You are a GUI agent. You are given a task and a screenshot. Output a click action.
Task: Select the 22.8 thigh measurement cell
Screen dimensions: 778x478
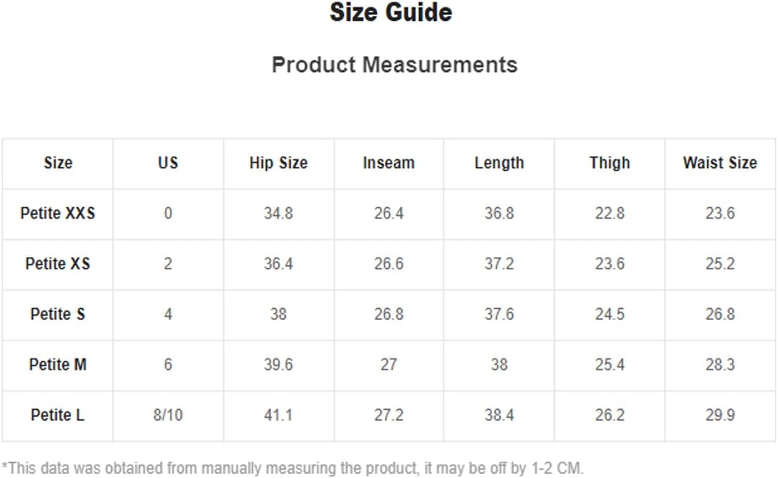click(610, 213)
